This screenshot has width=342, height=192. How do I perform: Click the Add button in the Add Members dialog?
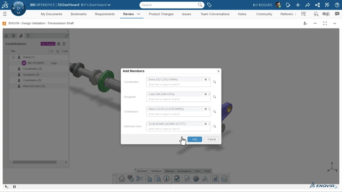pyautogui.click(x=195, y=139)
